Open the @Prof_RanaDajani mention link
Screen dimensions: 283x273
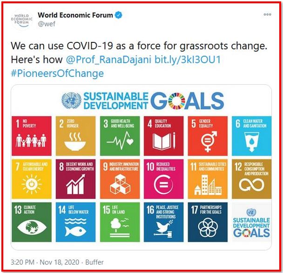point(108,60)
